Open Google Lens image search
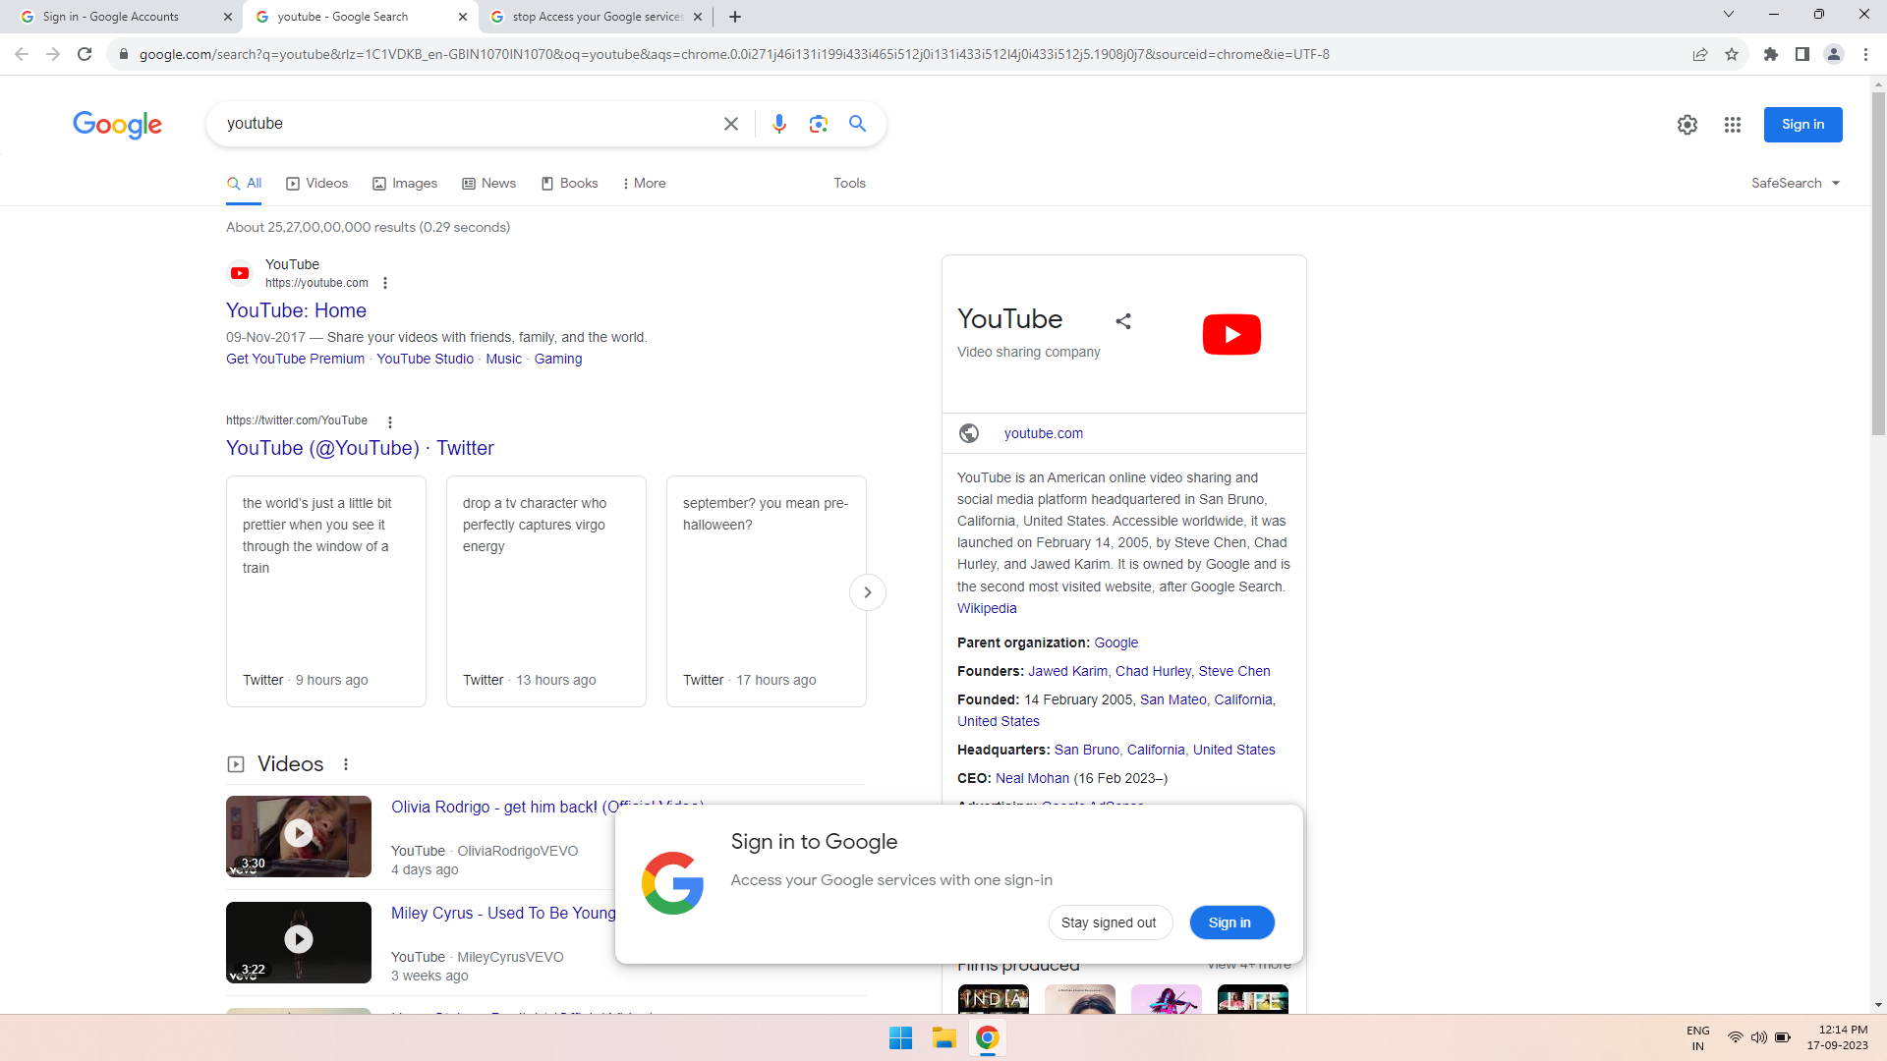The image size is (1887, 1061). point(818,124)
